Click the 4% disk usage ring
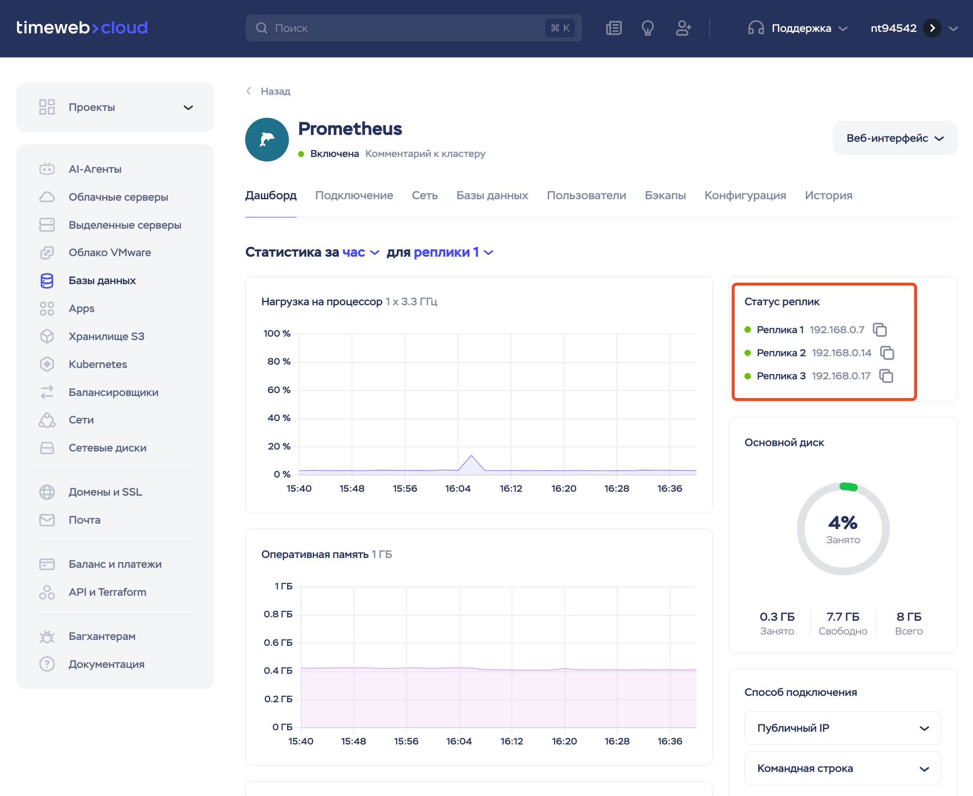 coord(843,529)
